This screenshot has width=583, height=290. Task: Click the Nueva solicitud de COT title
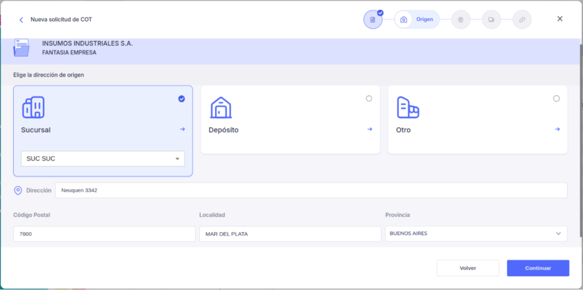tap(61, 20)
